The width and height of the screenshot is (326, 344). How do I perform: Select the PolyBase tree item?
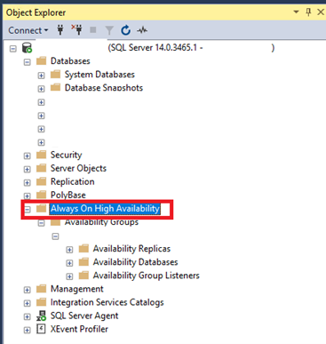[x=68, y=195]
